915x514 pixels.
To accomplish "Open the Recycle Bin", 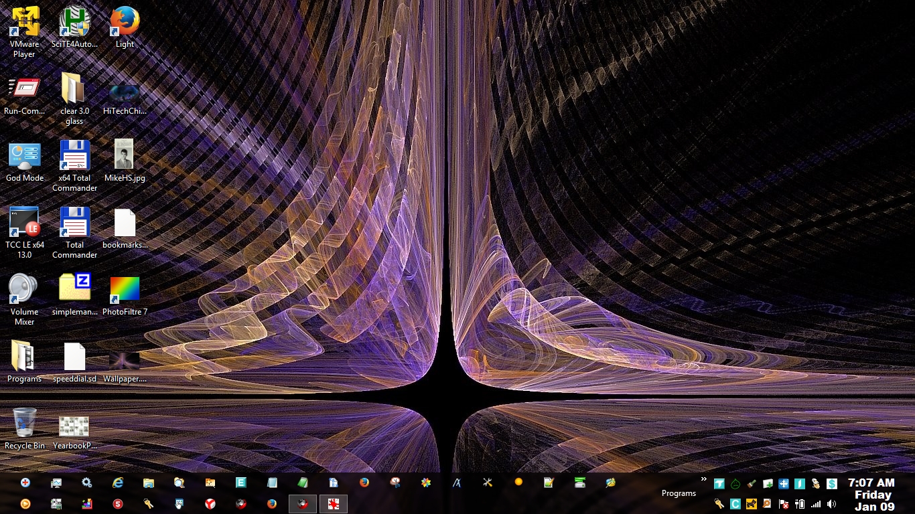I will pyautogui.click(x=24, y=423).
